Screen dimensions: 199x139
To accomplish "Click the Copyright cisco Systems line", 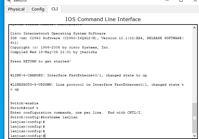I will [60, 47].
